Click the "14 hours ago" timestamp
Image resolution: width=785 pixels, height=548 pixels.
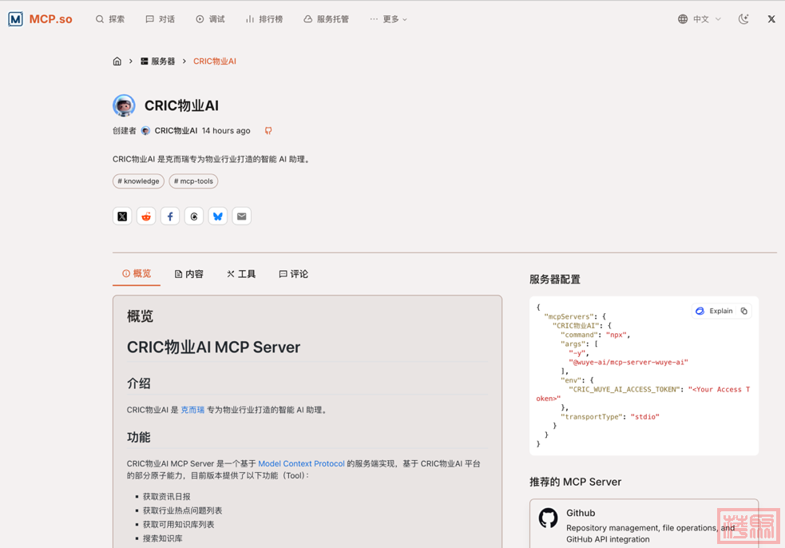pos(226,131)
